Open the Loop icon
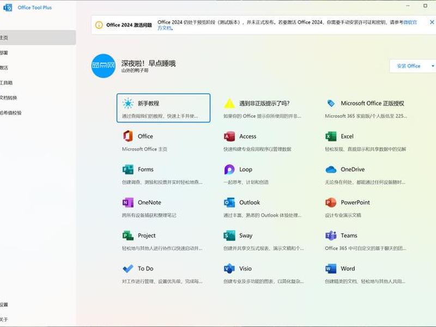 (229, 169)
